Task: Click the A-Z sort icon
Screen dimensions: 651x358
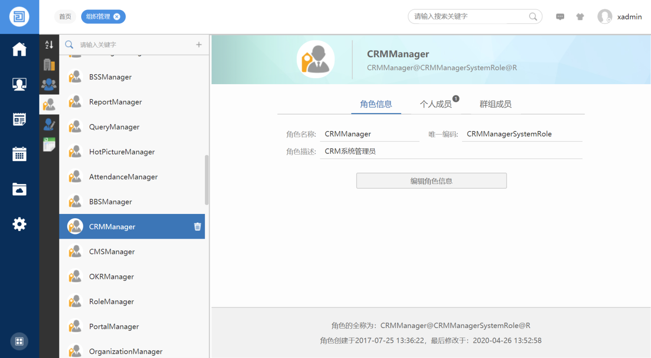Action: 49,44
